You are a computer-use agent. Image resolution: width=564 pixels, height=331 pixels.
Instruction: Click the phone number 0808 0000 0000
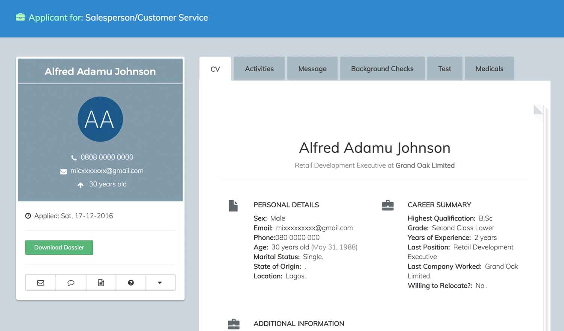click(107, 157)
